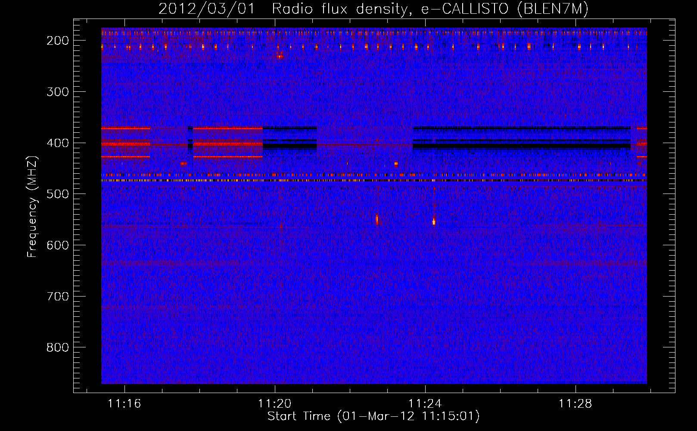Click the 400 frequency tick label
This screenshot has height=431, width=697.
(58, 143)
